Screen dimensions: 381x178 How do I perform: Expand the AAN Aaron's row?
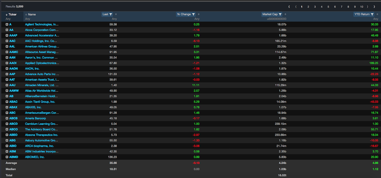7,57
